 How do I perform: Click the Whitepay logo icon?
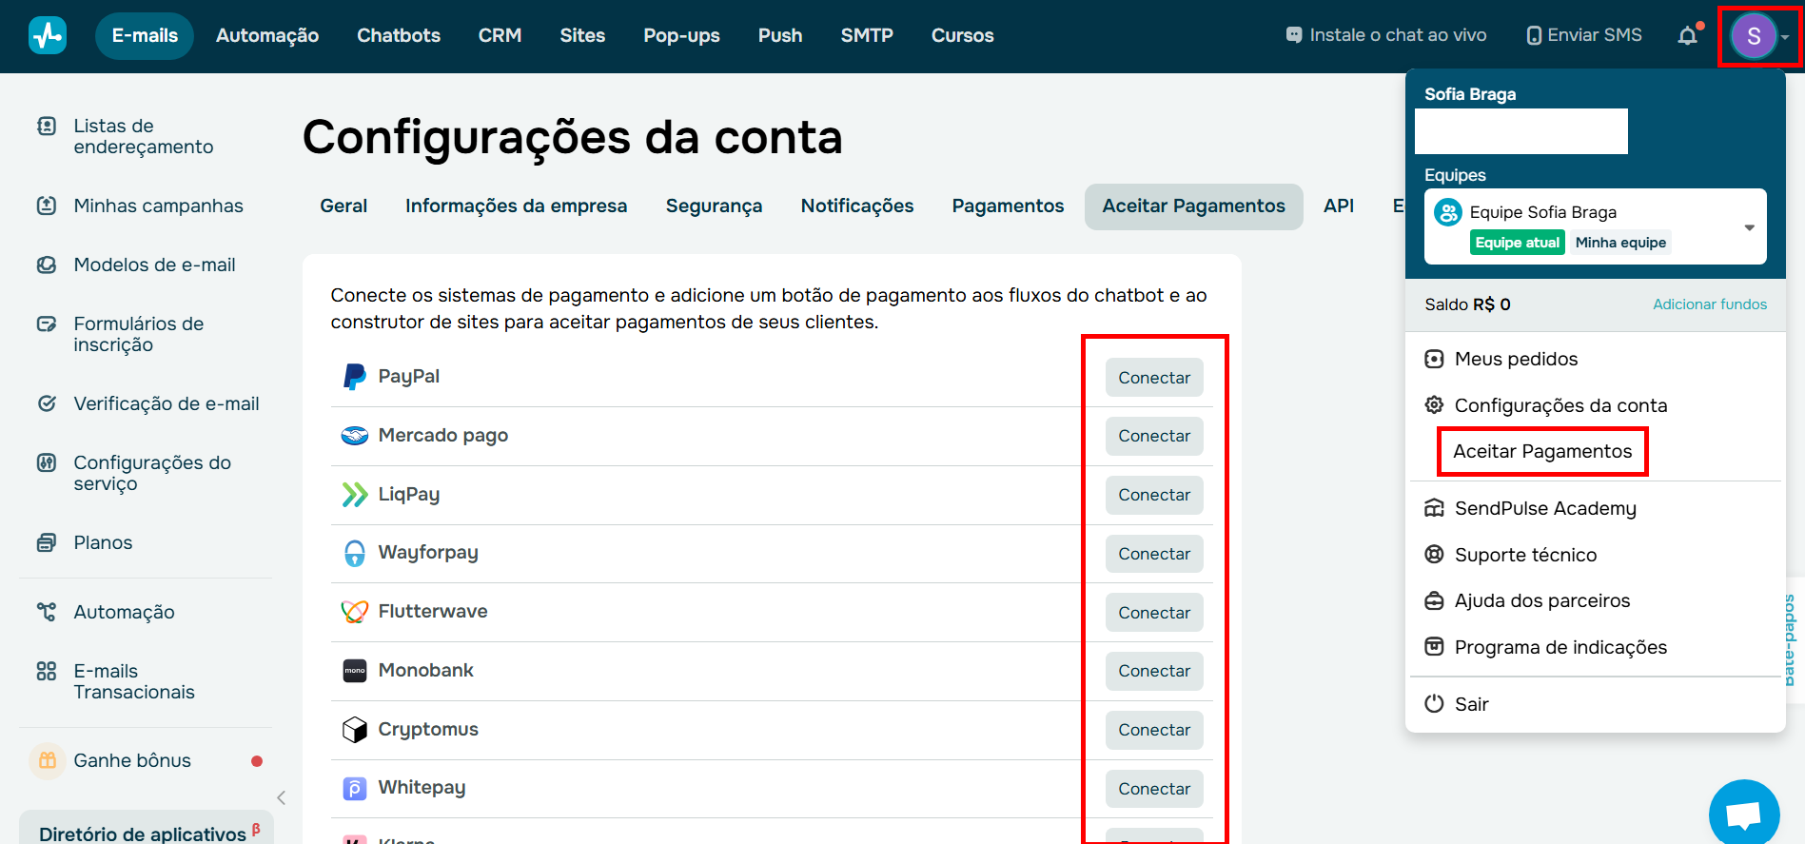tap(355, 789)
